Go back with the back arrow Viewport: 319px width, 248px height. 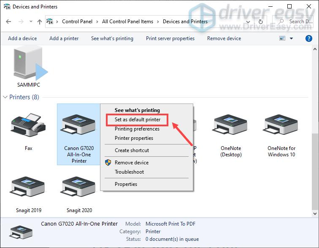(x=8, y=22)
